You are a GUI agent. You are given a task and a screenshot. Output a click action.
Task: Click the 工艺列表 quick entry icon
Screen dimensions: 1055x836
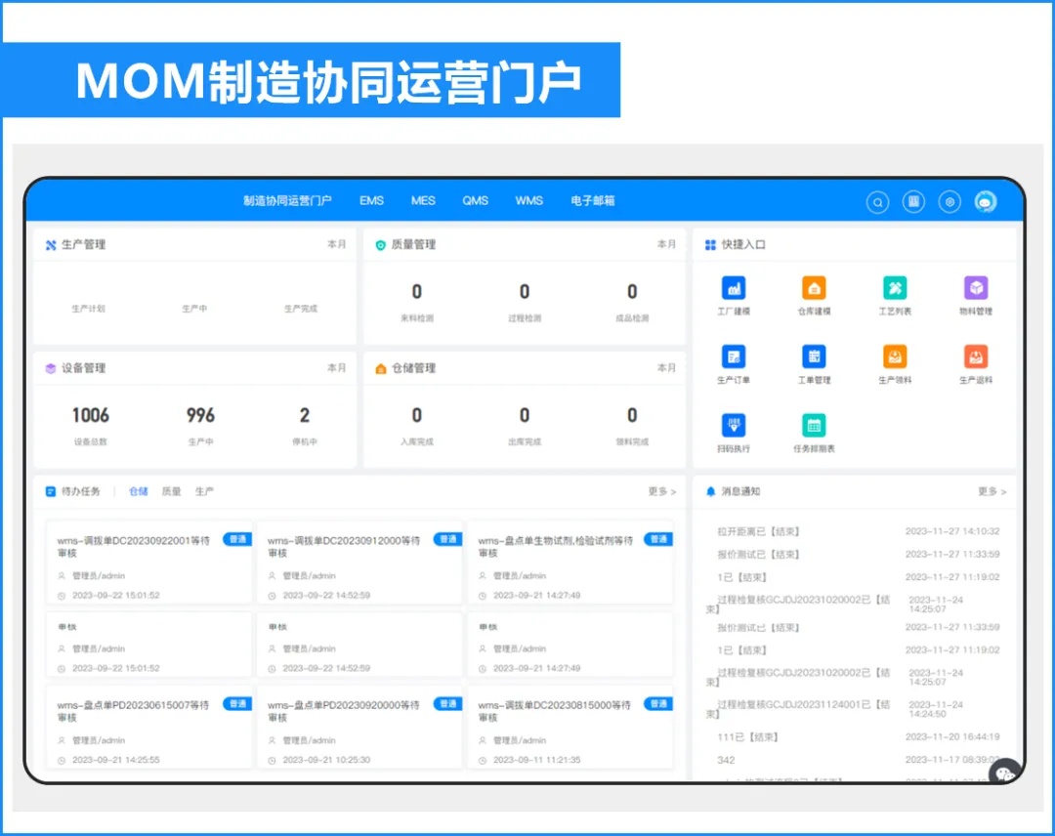895,288
